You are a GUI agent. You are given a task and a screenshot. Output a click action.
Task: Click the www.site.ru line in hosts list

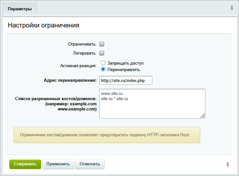click(x=112, y=93)
